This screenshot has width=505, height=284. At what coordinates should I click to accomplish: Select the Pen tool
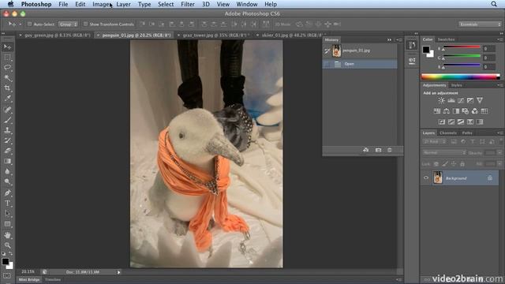[7, 192]
